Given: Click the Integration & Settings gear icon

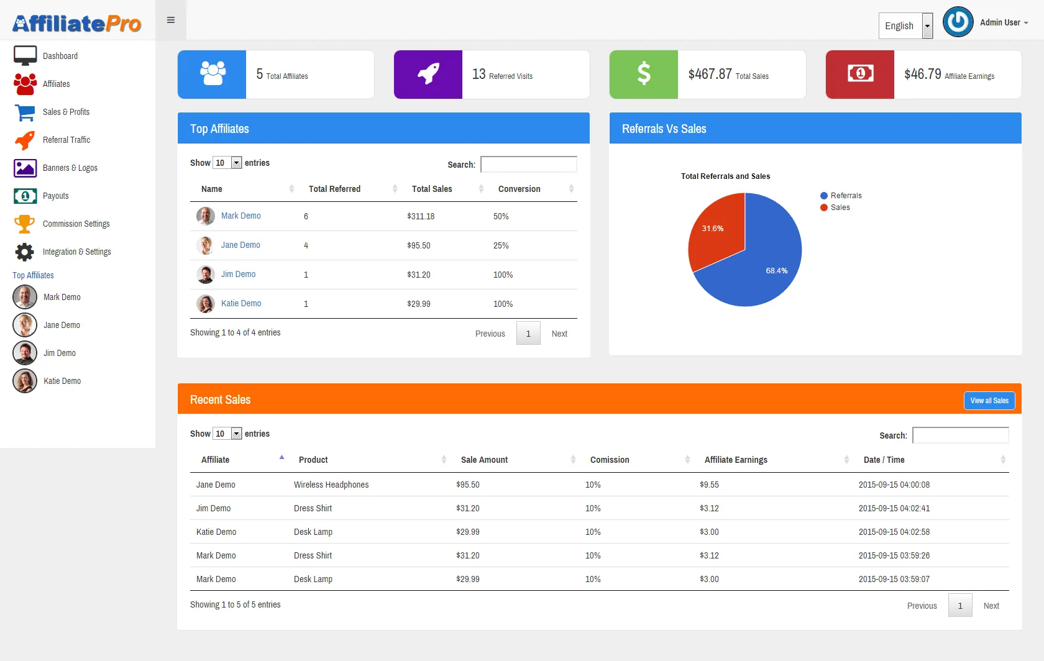Looking at the screenshot, I should click(24, 252).
